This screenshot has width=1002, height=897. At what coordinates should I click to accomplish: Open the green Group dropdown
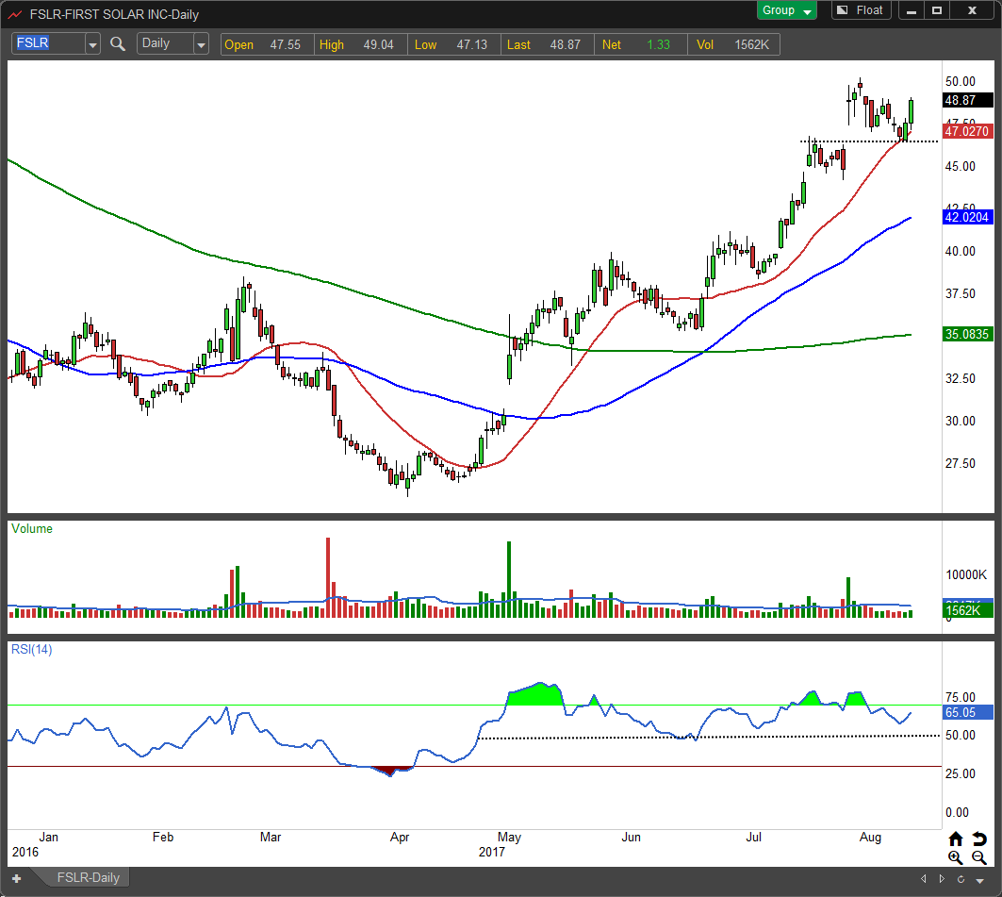788,10
